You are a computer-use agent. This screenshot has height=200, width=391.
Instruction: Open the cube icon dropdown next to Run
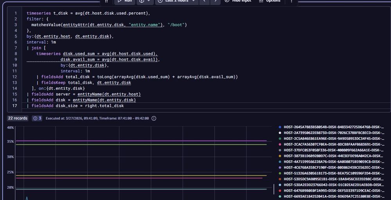pyautogui.click(x=145, y=2)
